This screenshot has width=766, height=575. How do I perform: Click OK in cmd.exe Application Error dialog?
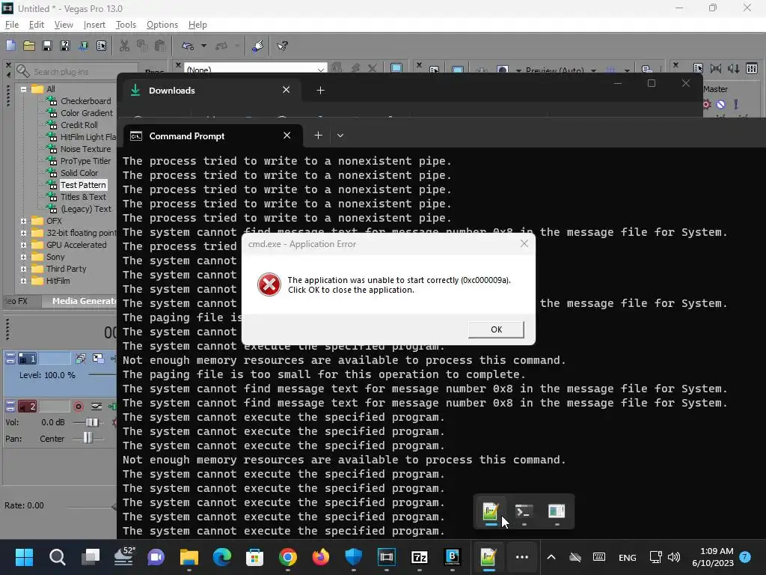tap(496, 329)
